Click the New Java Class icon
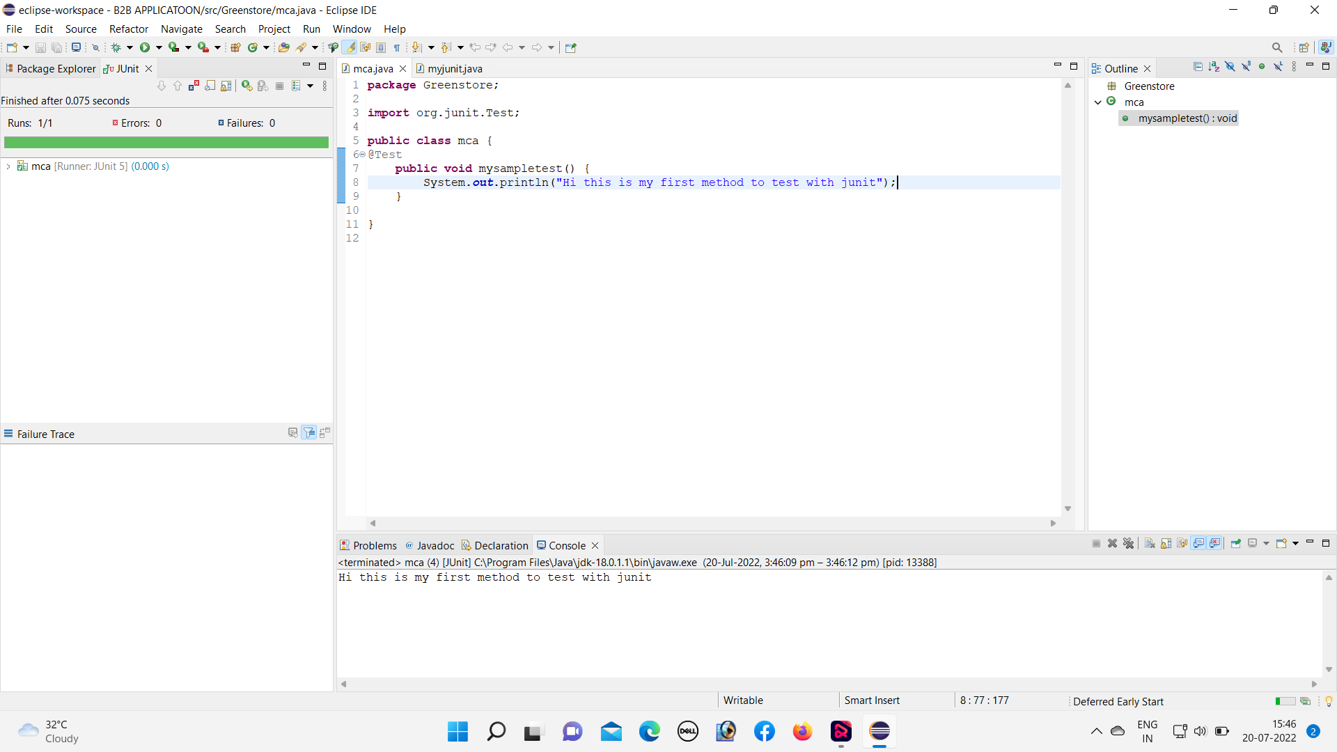This screenshot has height=752, width=1337. 253,47
